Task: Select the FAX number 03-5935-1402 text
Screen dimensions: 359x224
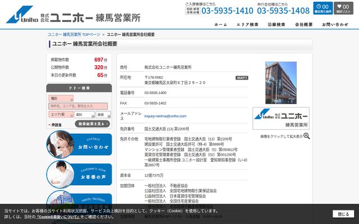Action: click(x=155, y=103)
